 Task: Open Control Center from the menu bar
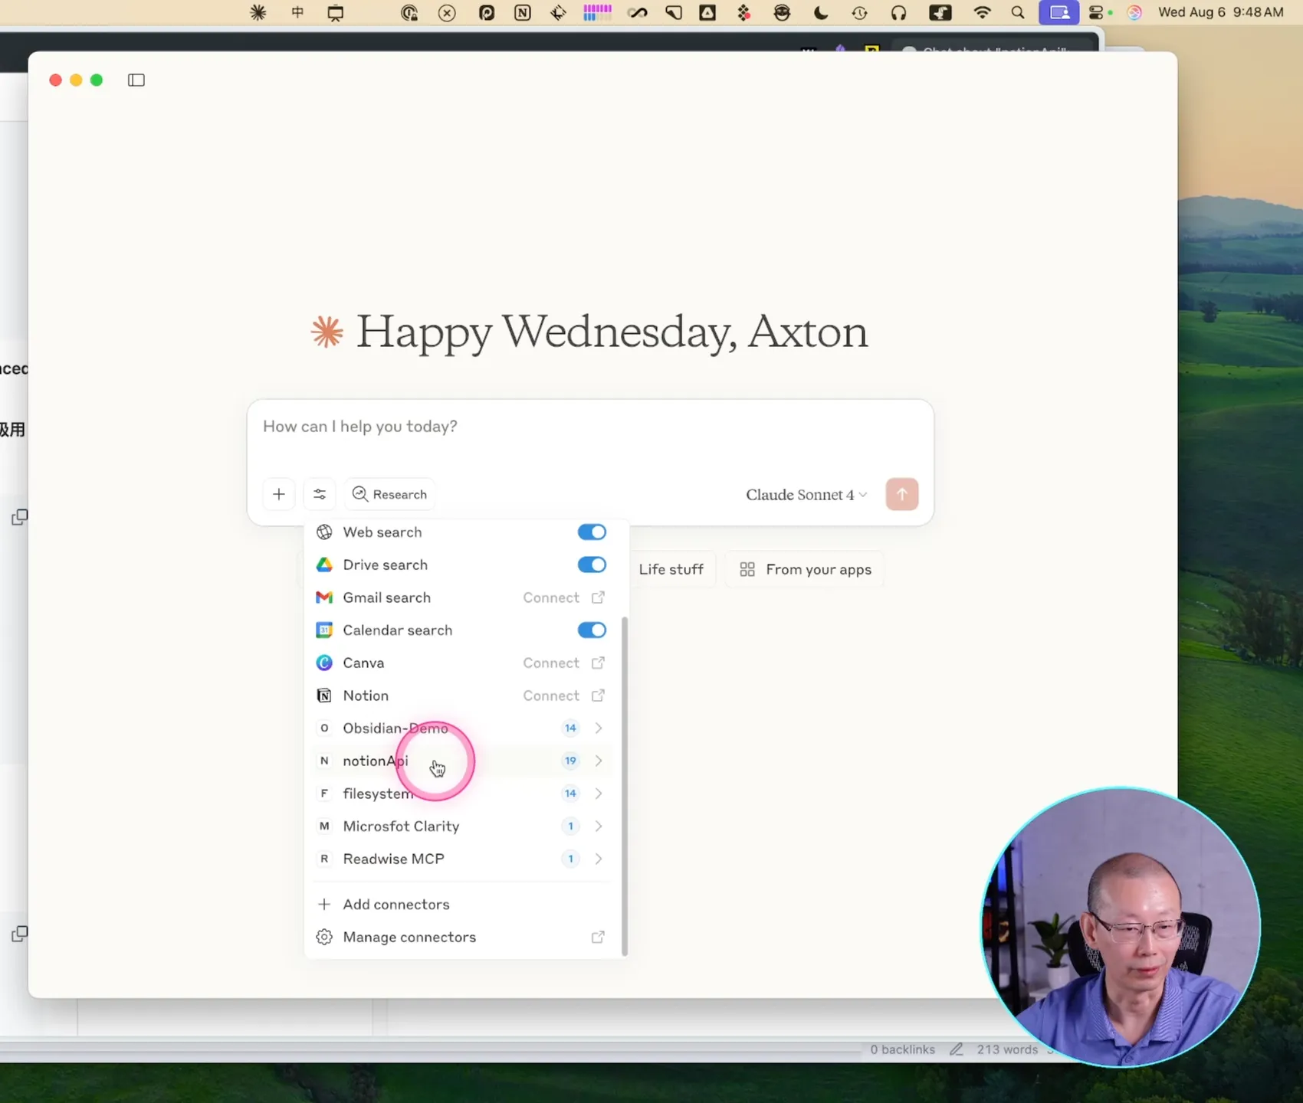click(1096, 12)
